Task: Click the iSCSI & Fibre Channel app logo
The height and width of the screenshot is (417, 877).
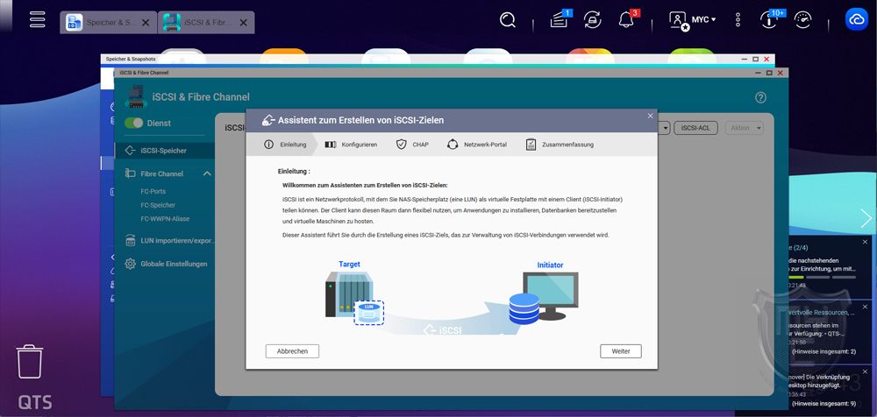Action: click(x=137, y=96)
